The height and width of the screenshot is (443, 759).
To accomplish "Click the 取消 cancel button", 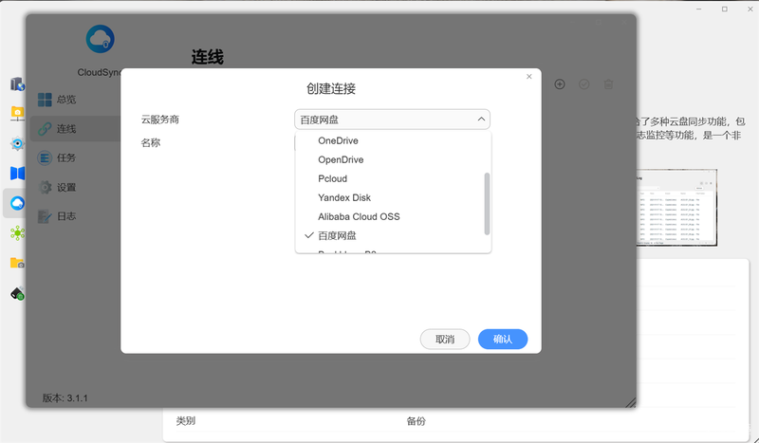I will click(x=445, y=340).
